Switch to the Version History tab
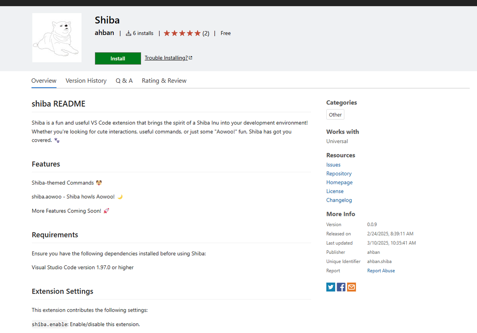The height and width of the screenshot is (333, 477). 86,81
